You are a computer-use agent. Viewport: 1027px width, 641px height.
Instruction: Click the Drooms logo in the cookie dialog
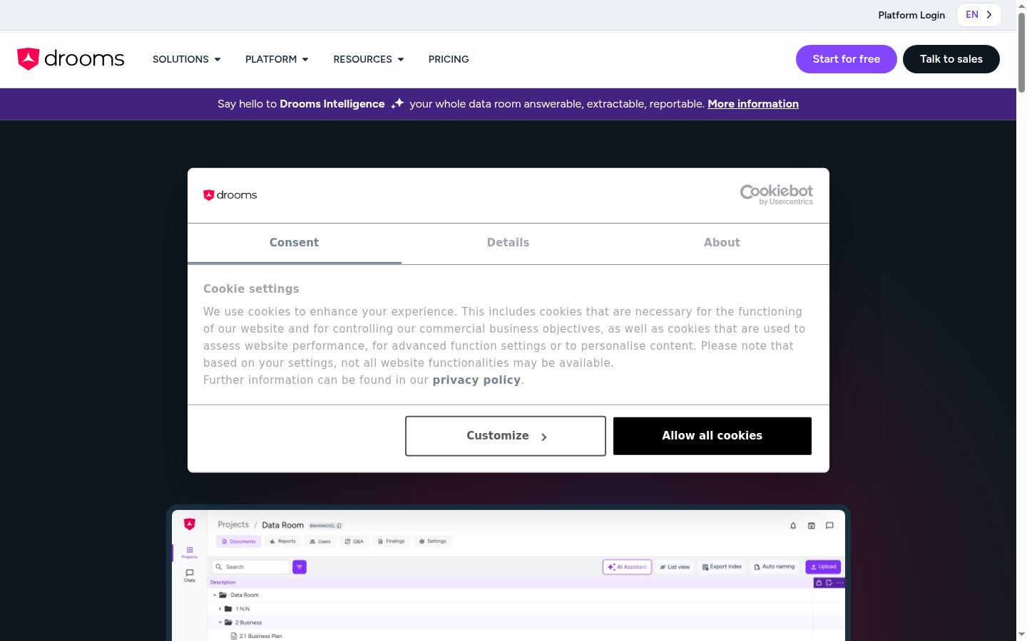[x=230, y=195]
